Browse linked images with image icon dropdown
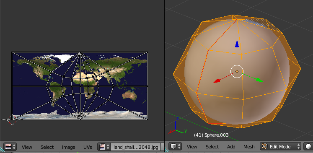The image size is (313, 153). click(x=104, y=147)
